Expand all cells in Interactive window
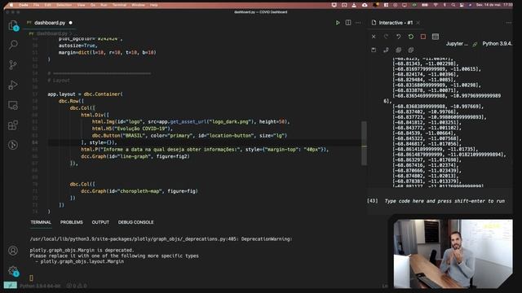This screenshot has width=522, height=293. pyautogui.click(x=399, y=50)
